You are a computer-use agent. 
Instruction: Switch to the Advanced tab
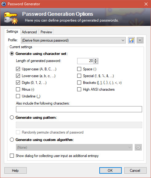click(x=29, y=32)
